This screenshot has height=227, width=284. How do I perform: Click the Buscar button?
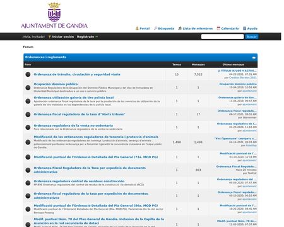[252, 37]
